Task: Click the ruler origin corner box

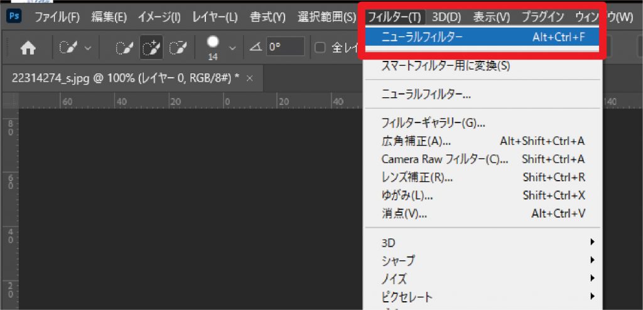Action: [10, 100]
